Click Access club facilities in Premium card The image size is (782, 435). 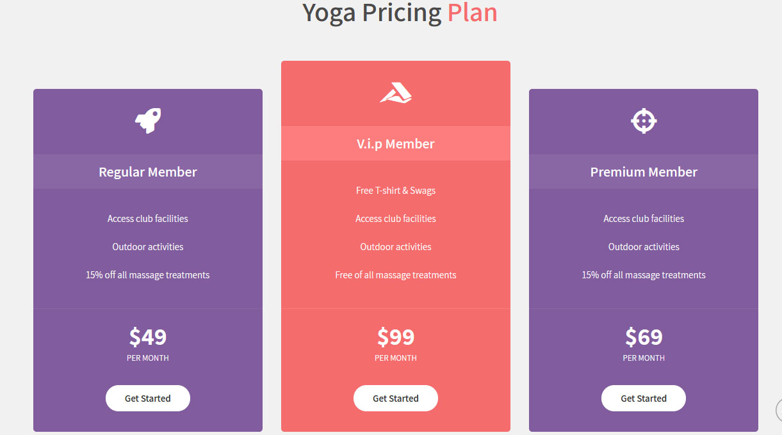click(x=644, y=219)
